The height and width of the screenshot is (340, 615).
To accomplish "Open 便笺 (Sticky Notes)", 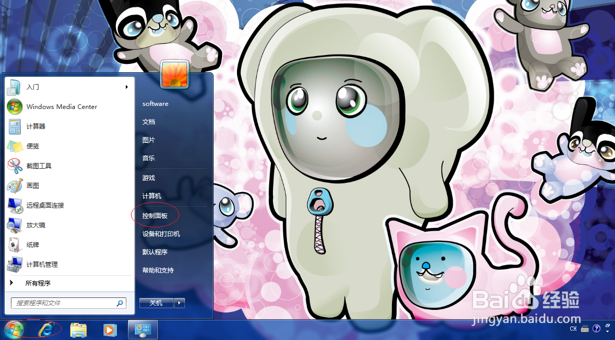I will pyautogui.click(x=69, y=146).
